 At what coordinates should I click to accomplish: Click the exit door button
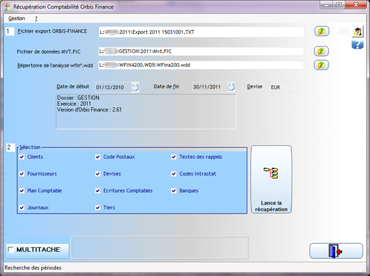coord(336,251)
